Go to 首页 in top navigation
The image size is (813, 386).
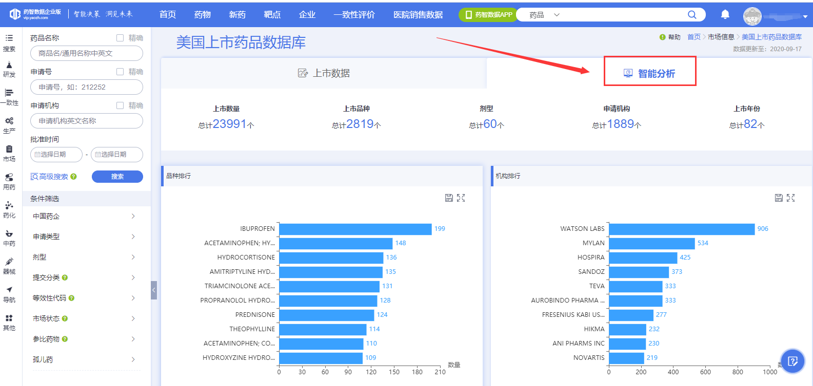[168, 14]
